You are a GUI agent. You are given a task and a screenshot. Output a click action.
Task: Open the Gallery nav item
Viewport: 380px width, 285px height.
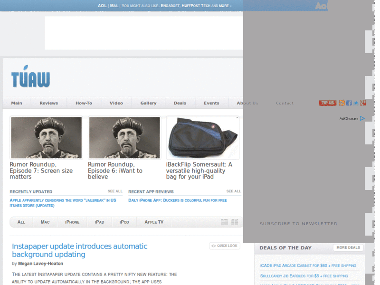148,103
